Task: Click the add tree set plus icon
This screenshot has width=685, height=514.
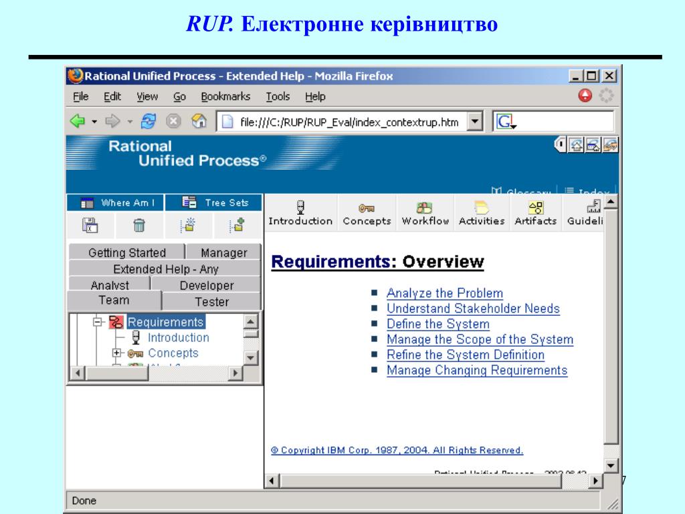Action: pyautogui.click(x=237, y=225)
